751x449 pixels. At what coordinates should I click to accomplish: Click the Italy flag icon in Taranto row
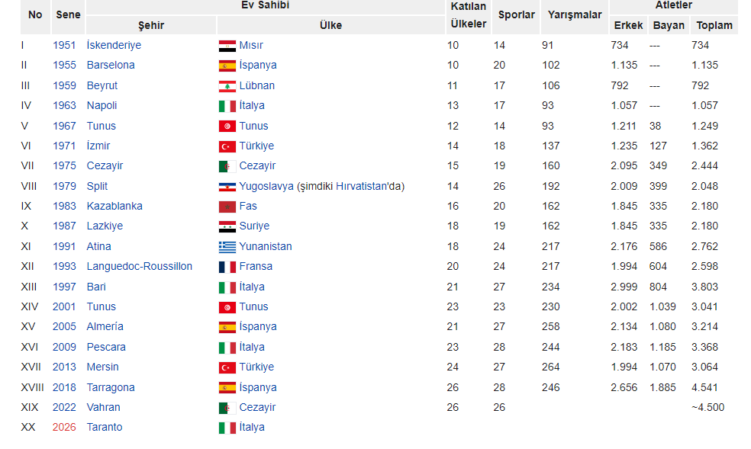227,428
